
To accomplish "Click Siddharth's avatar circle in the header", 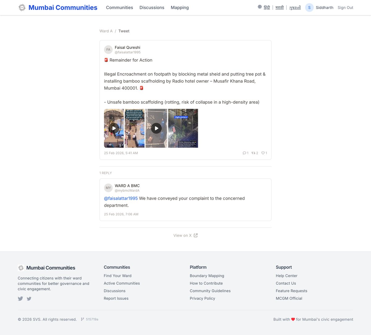I will 309,7.
